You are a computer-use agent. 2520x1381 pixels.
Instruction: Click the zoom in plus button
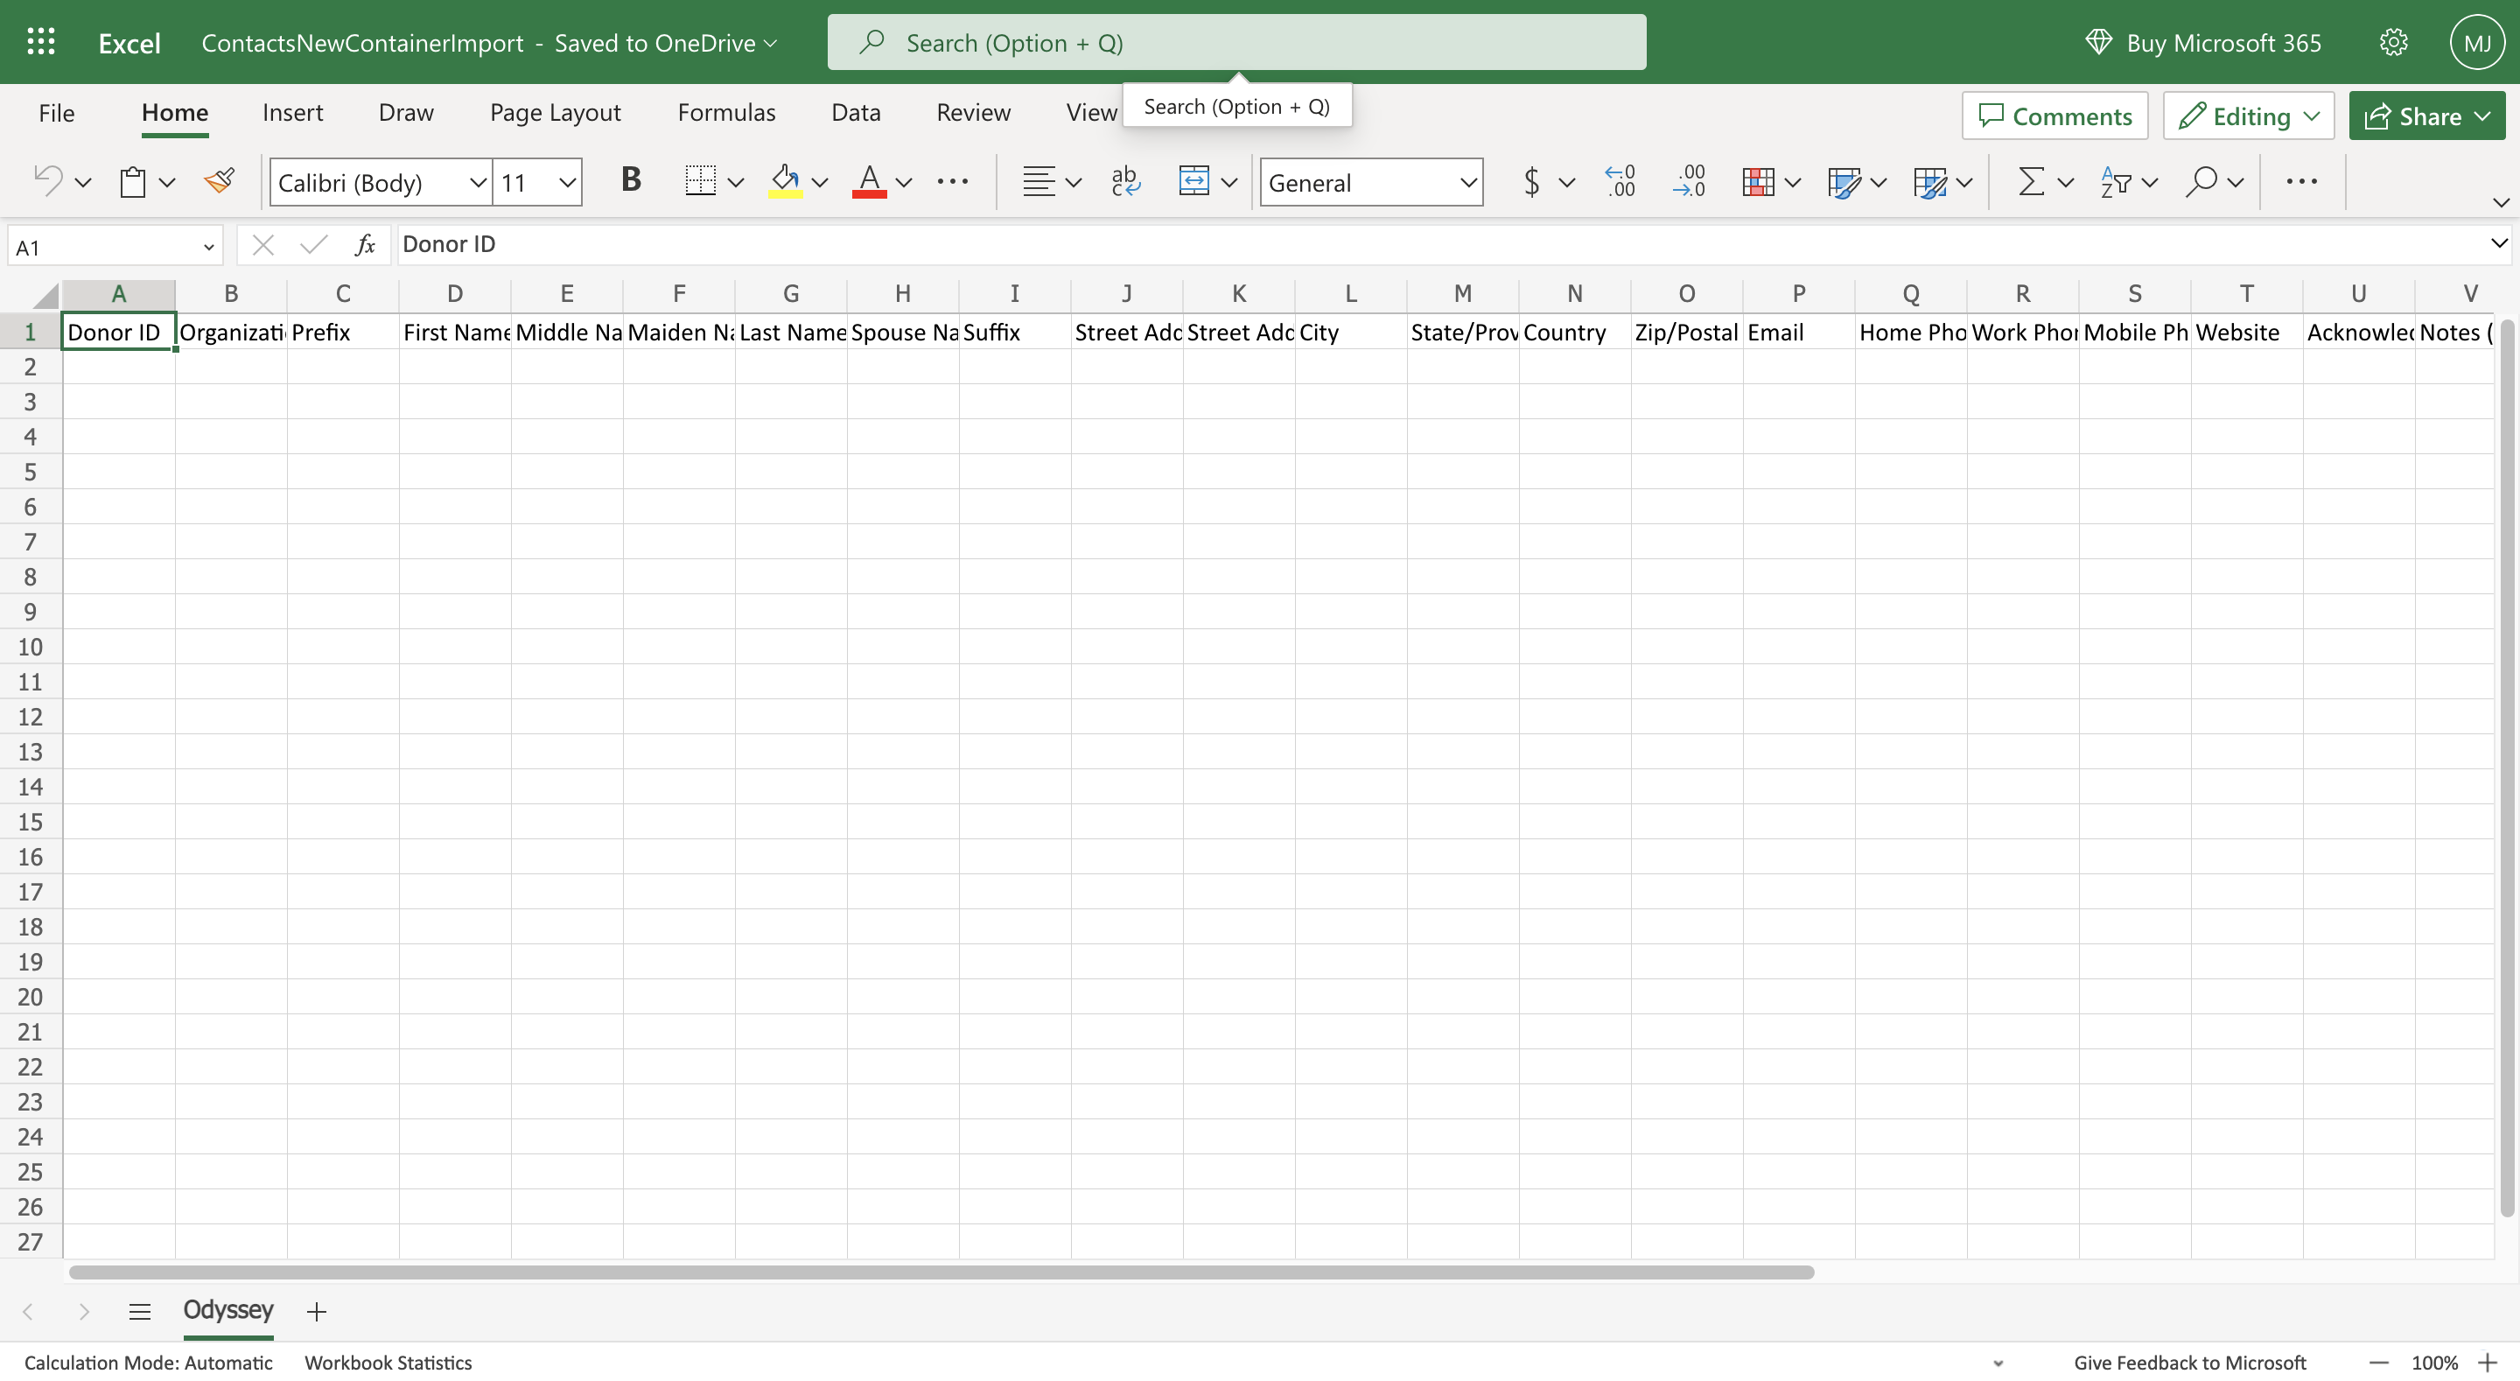coord(2488,1363)
